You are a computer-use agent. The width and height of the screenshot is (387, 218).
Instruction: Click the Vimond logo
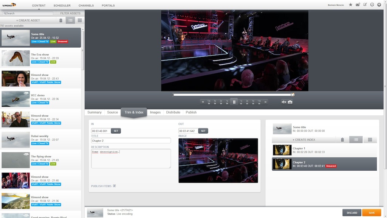[9, 5]
